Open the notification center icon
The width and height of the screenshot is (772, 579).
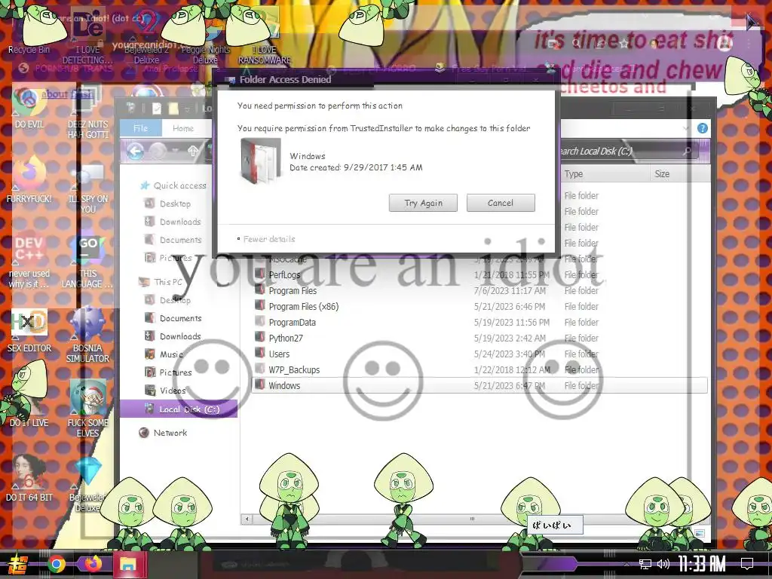747,563
